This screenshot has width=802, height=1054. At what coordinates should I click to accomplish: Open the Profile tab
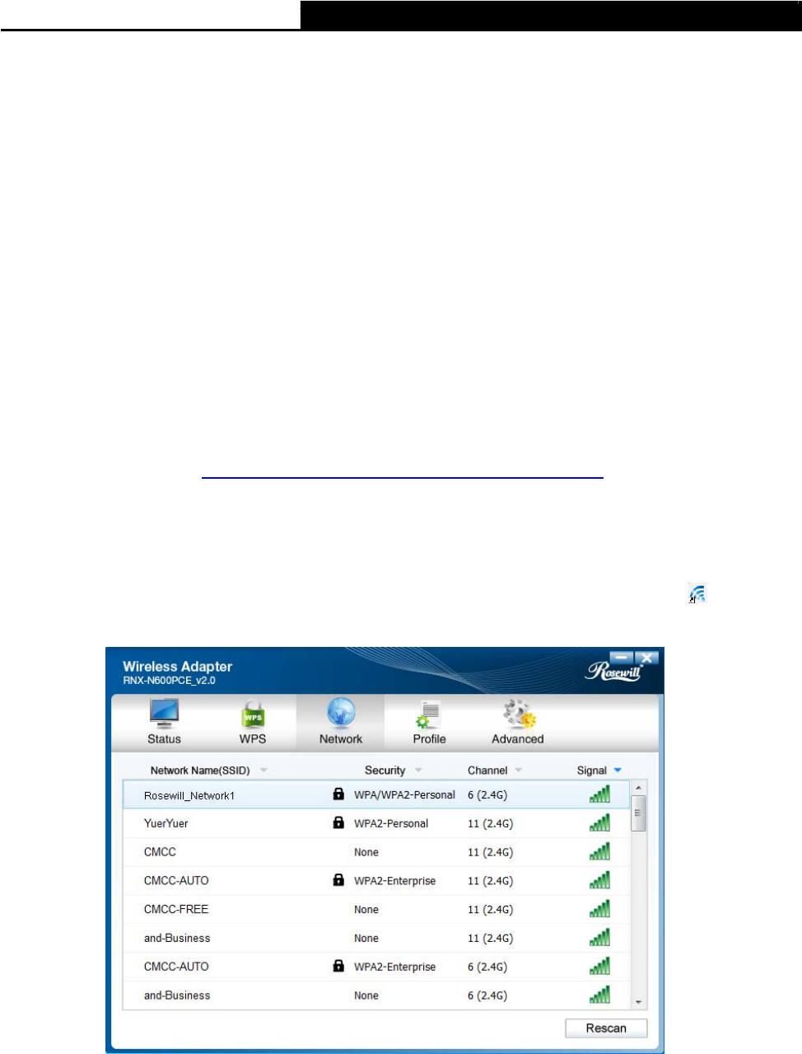click(x=429, y=722)
